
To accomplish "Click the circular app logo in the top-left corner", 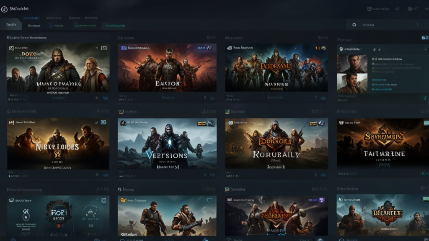I will tap(4, 9).
